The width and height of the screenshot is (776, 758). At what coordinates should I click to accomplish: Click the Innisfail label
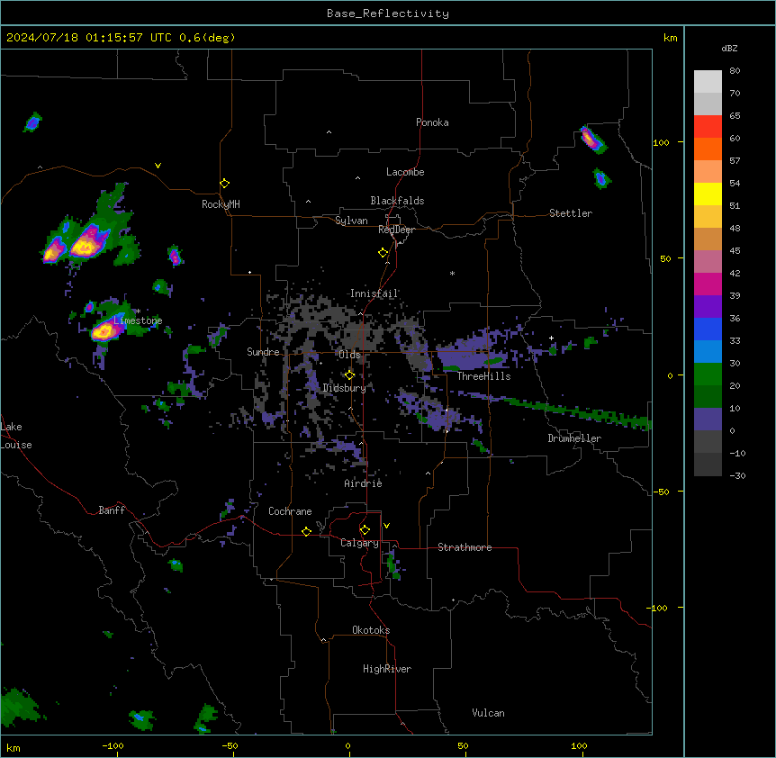(x=374, y=293)
